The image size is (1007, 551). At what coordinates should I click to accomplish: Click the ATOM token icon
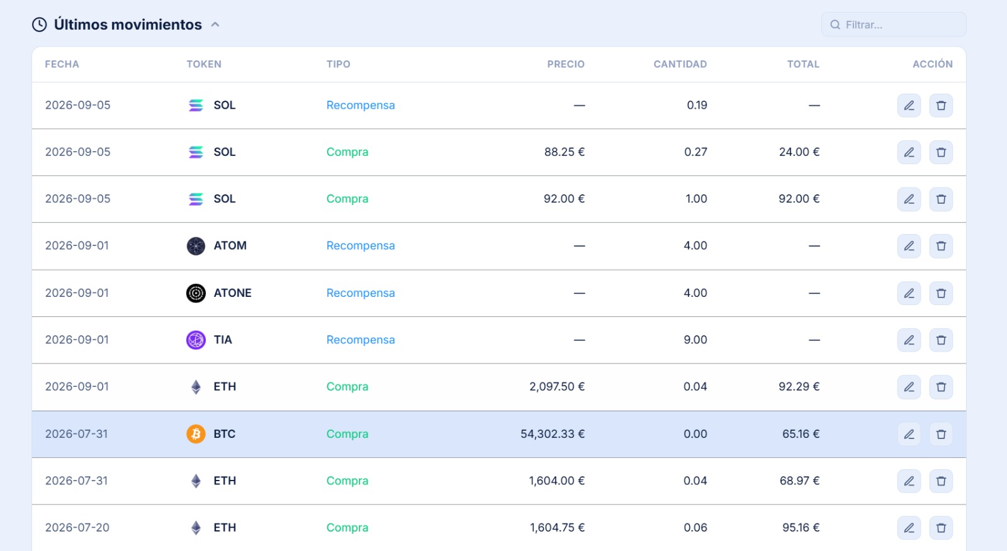(x=196, y=246)
